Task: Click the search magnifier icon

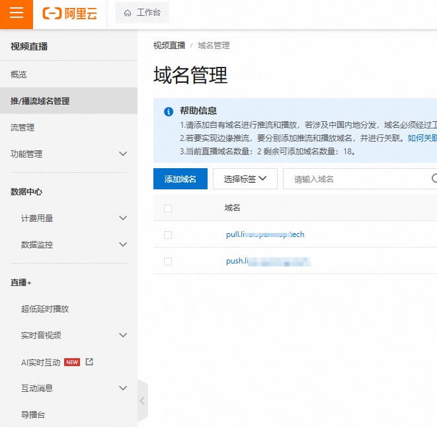Action: pos(434,179)
